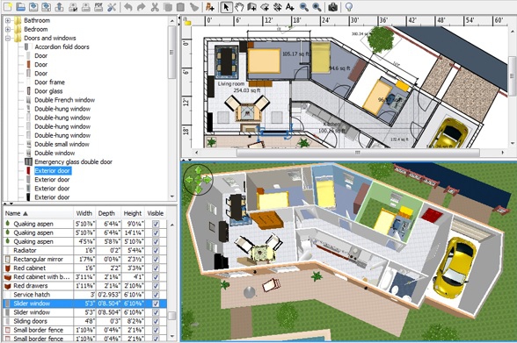Activate the Pan hand tool
Viewport: 517px width, 343px height.
239,6
